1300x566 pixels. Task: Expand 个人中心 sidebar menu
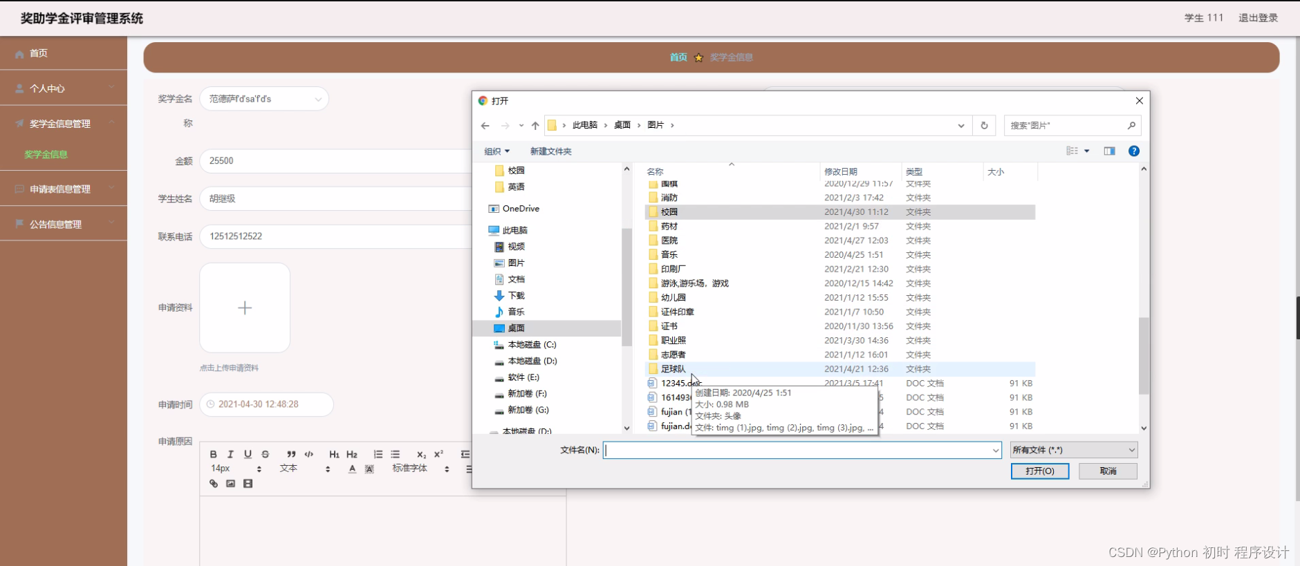64,88
